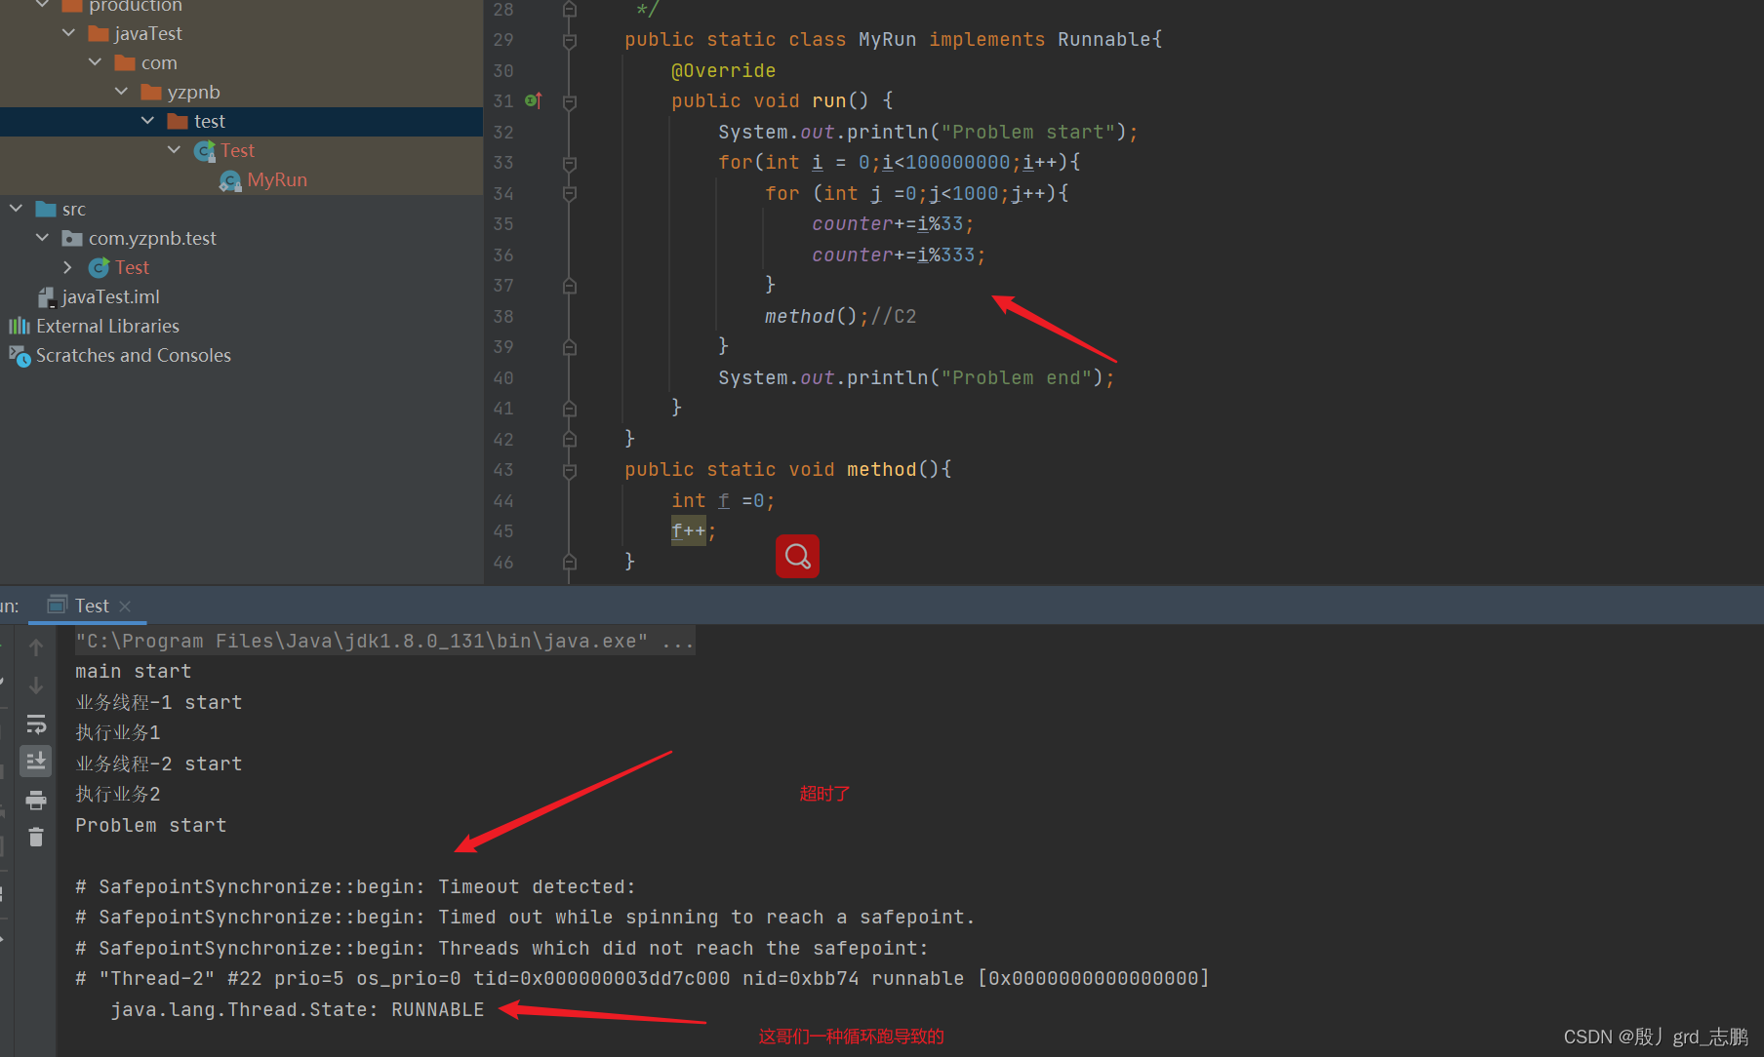Screen dimensions: 1764x1057
Task: Click 'java.lang.Thread.State: RUNNABLE' line
Action: click(298, 1009)
